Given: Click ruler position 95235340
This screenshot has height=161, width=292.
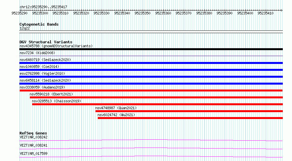Looking at the screenshot, I should click(x=122, y=13).
